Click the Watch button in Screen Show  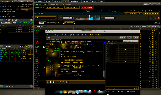(x=135, y=88)
